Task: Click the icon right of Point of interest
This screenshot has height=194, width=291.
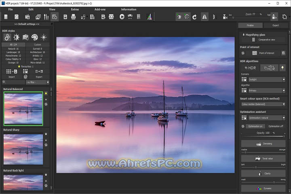Action: coord(283,53)
